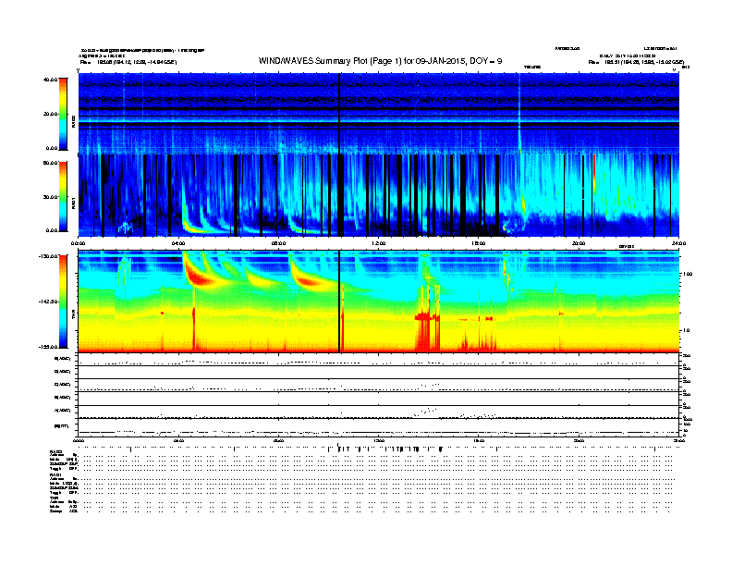Click the RAD2 intensity color bar
The height and width of the screenshot is (566, 732).
pyautogui.click(x=63, y=115)
